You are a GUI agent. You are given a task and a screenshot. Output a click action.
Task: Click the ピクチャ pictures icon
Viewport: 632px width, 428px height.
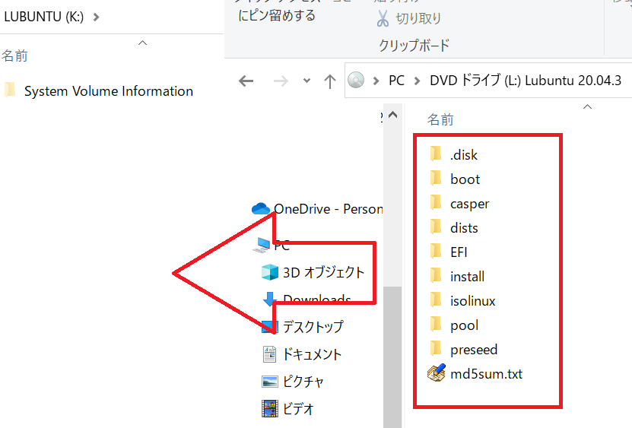(270, 382)
